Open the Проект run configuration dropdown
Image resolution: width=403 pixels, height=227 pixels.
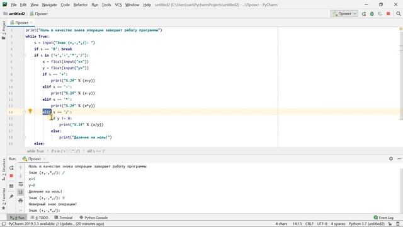344,14
